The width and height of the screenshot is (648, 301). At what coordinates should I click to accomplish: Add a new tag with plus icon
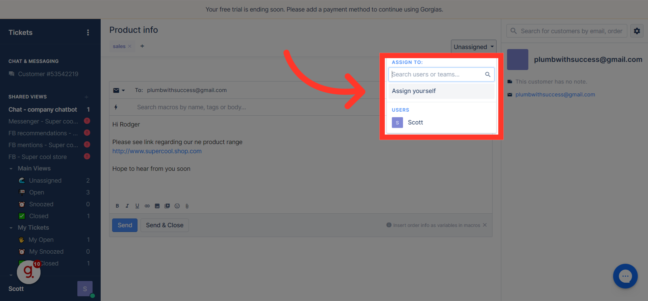tap(142, 46)
